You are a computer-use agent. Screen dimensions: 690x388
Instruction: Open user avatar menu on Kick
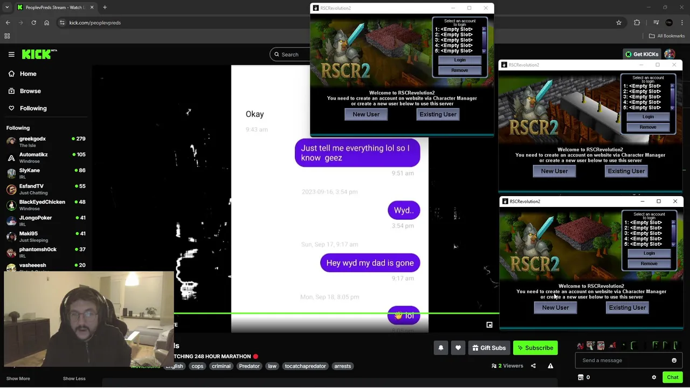670,54
